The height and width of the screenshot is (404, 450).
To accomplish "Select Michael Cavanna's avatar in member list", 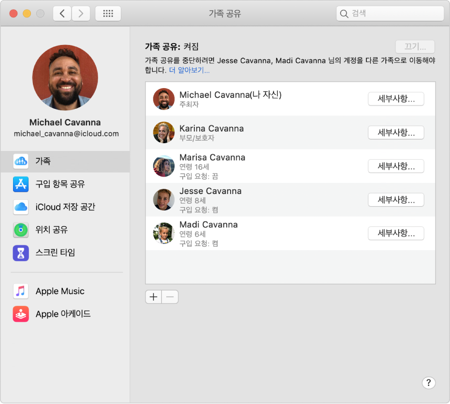I will click(x=164, y=99).
